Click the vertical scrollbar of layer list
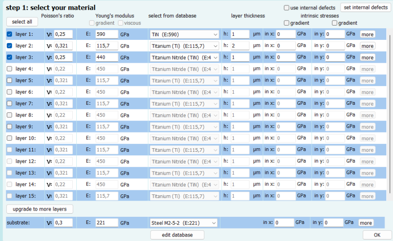Image resolution: width=393 pixels, height=241 pixels. click(390, 112)
